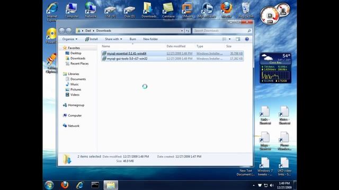This screenshot has width=339, height=190.
Task: Toggle the preview pane button
Action: pos(238,39)
